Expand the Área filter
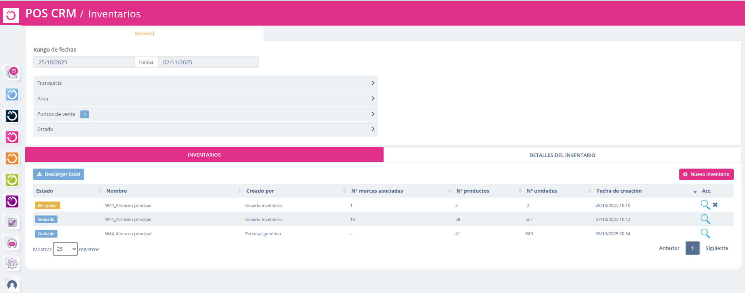 [x=205, y=98]
